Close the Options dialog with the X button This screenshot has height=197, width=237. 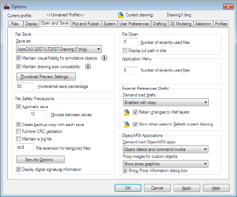[228, 6]
